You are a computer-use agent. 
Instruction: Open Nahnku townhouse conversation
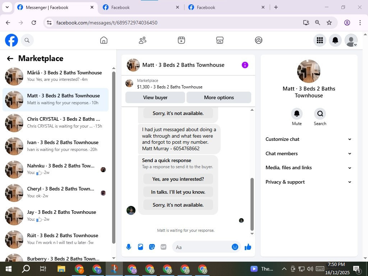tap(55, 169)
